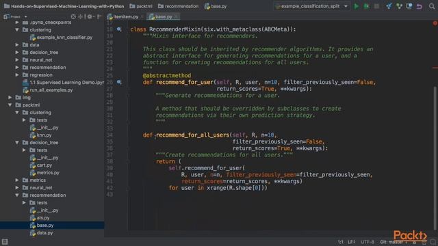The width and height of the screenshot is (438, 246).
Task: Open Search Everywhere magnifier icon
Action: click(x=432, y=6)
